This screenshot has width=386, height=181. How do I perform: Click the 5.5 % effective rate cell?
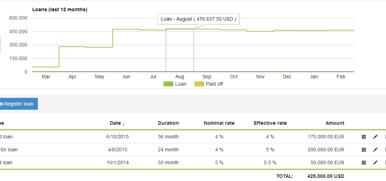270,162
